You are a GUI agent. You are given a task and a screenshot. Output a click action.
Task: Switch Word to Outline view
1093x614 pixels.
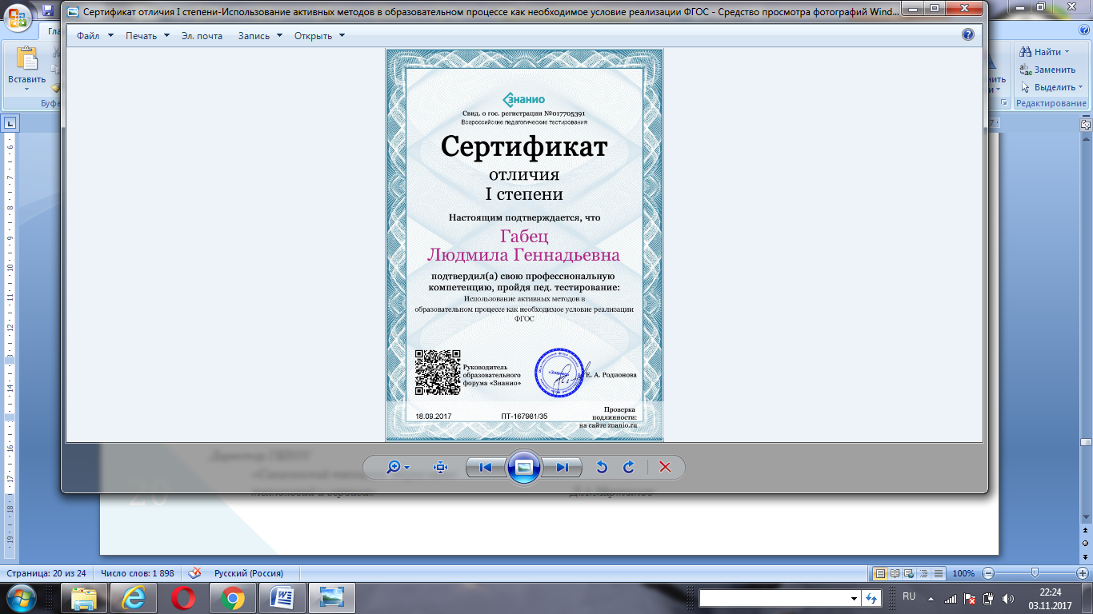coord(924,573)
